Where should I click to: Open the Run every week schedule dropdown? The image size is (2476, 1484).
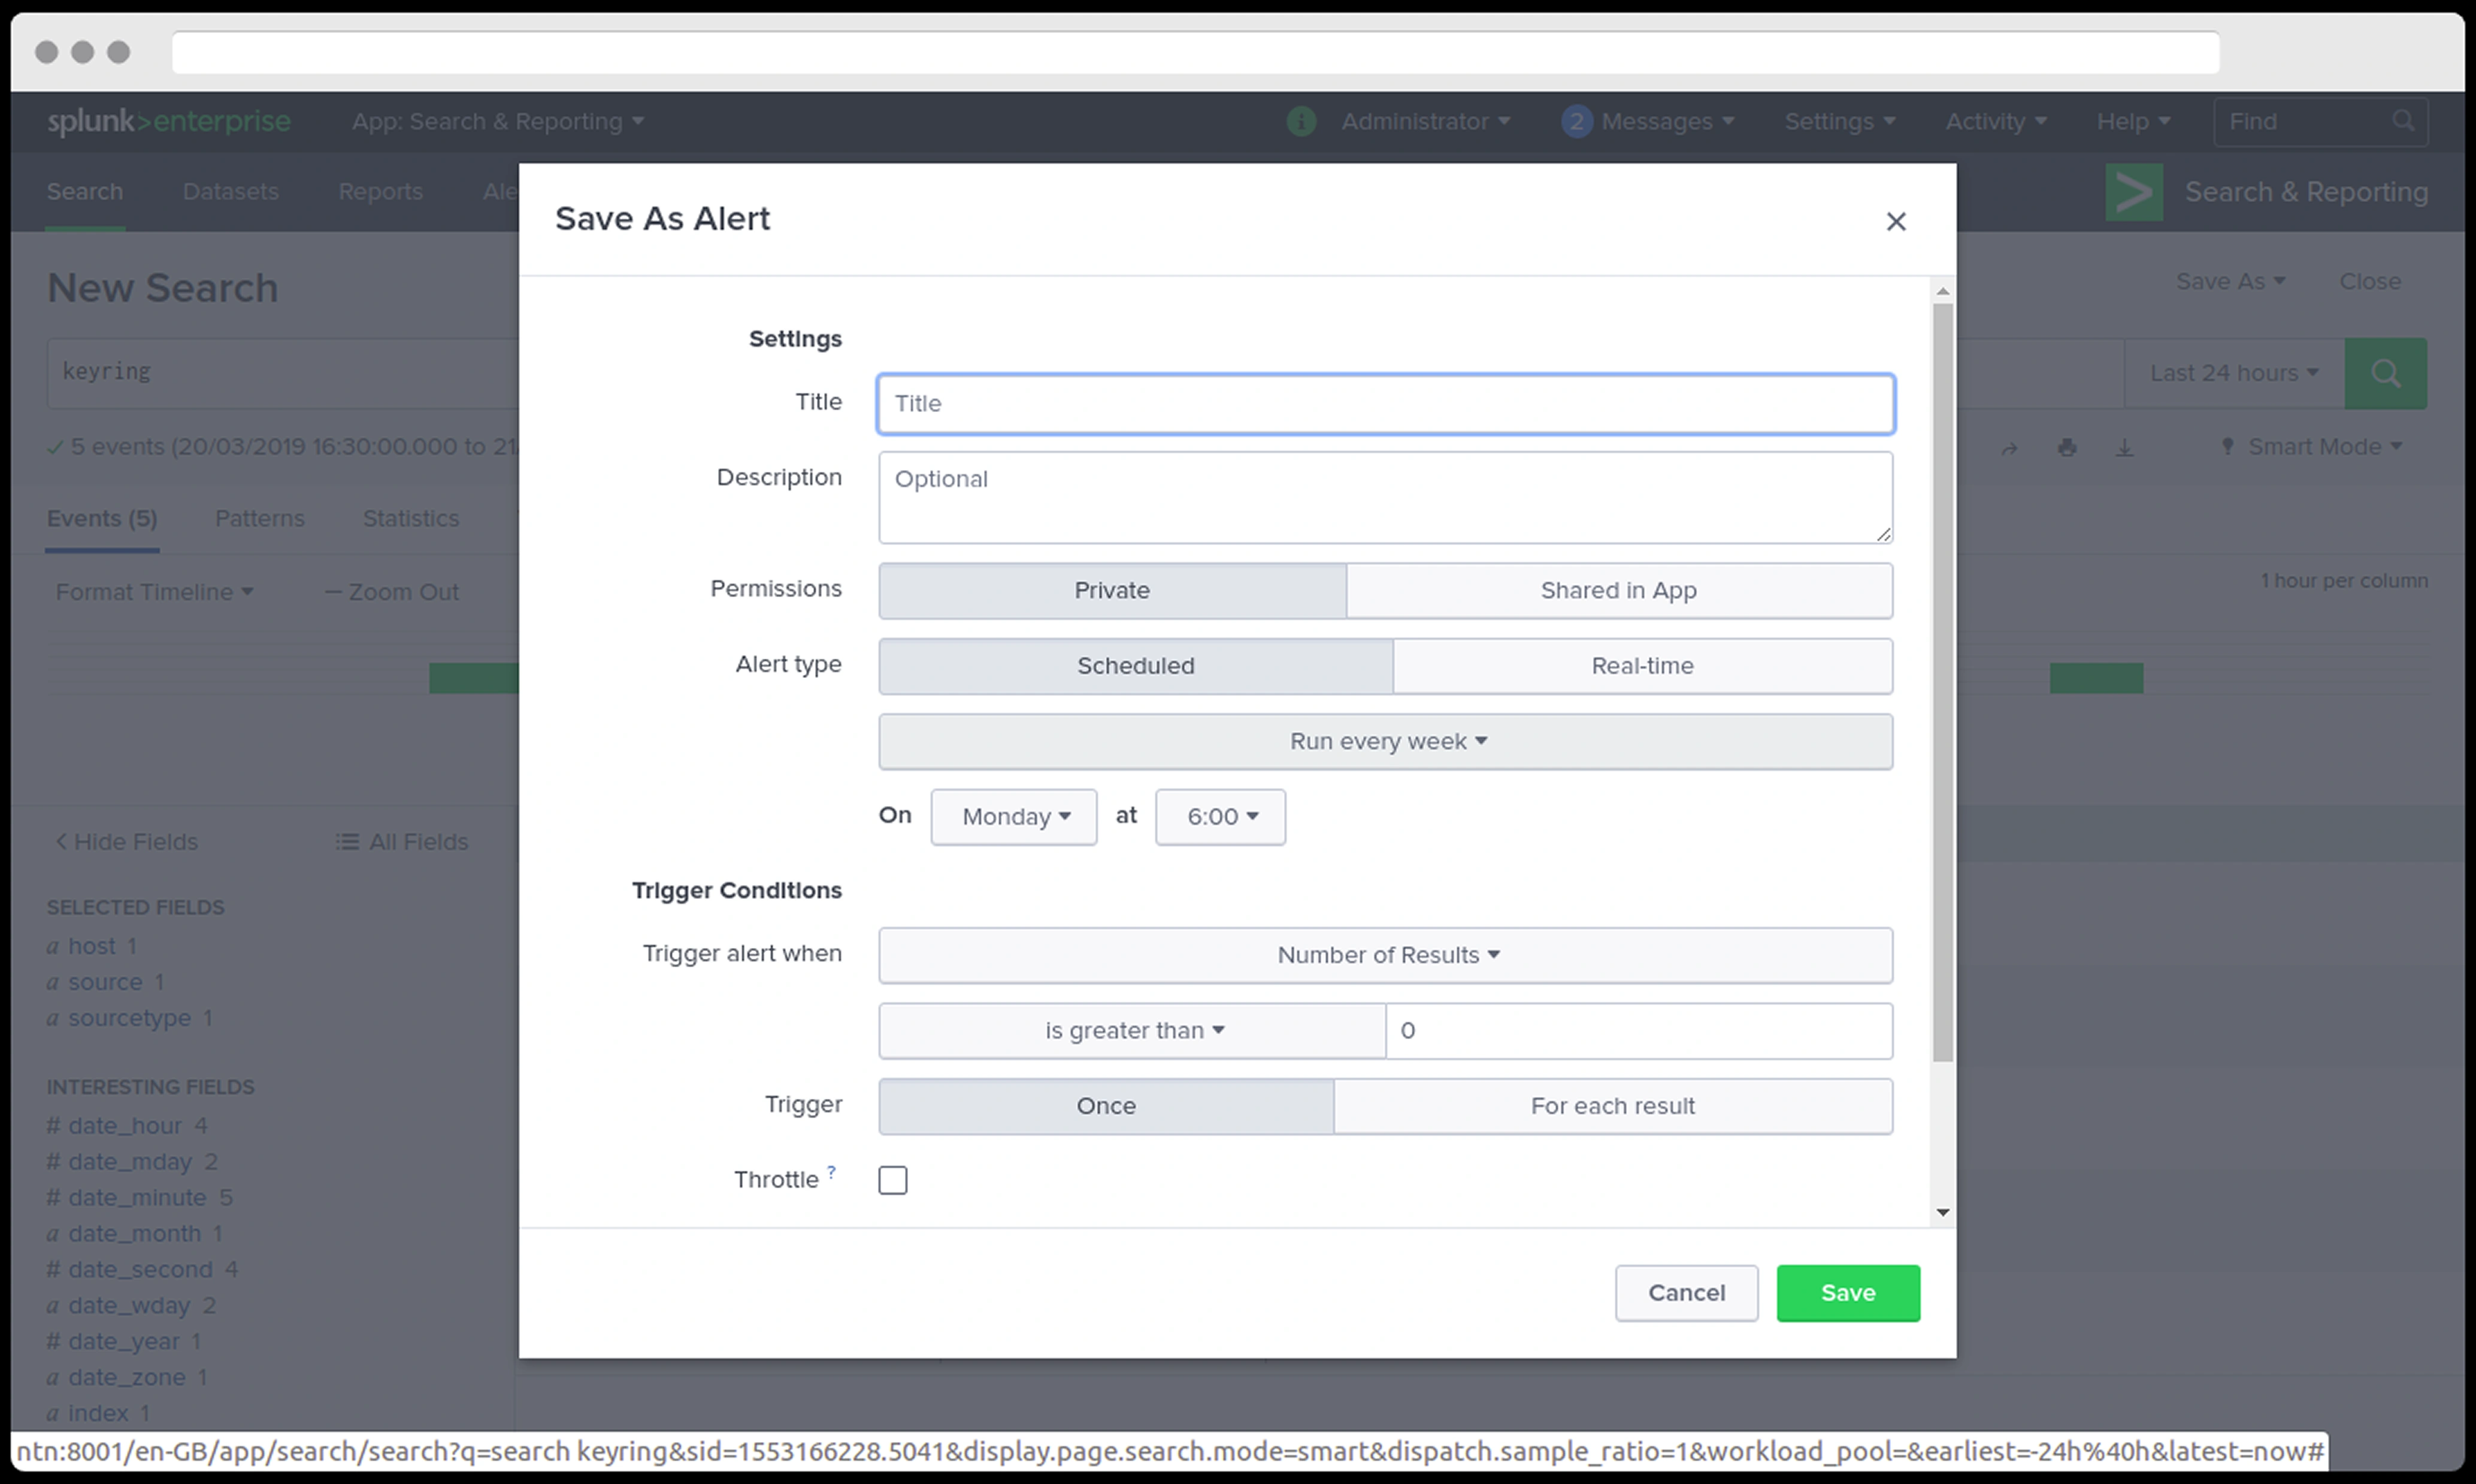pos(1385,741)
